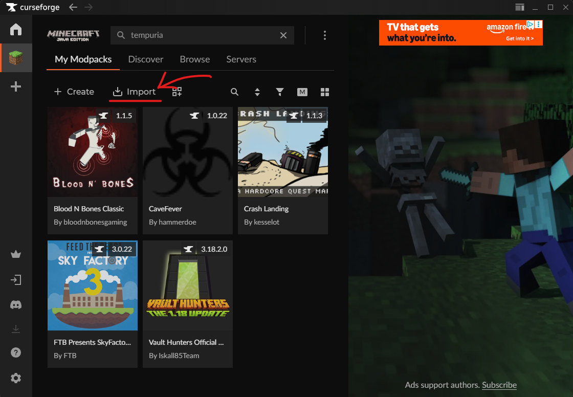Click the 1.1.5 version badge
This screenshot has width=573, height=397.
[x=124, y=116]
